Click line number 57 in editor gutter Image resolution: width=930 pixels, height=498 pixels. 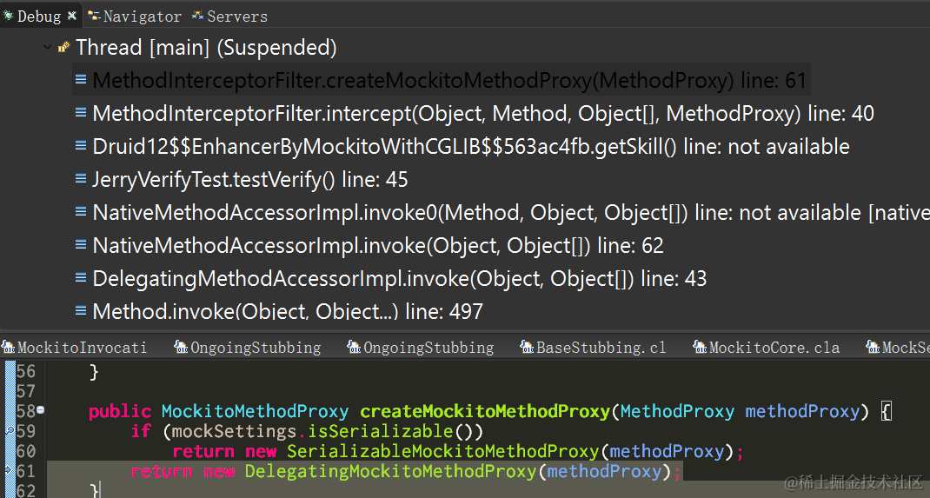25,391
